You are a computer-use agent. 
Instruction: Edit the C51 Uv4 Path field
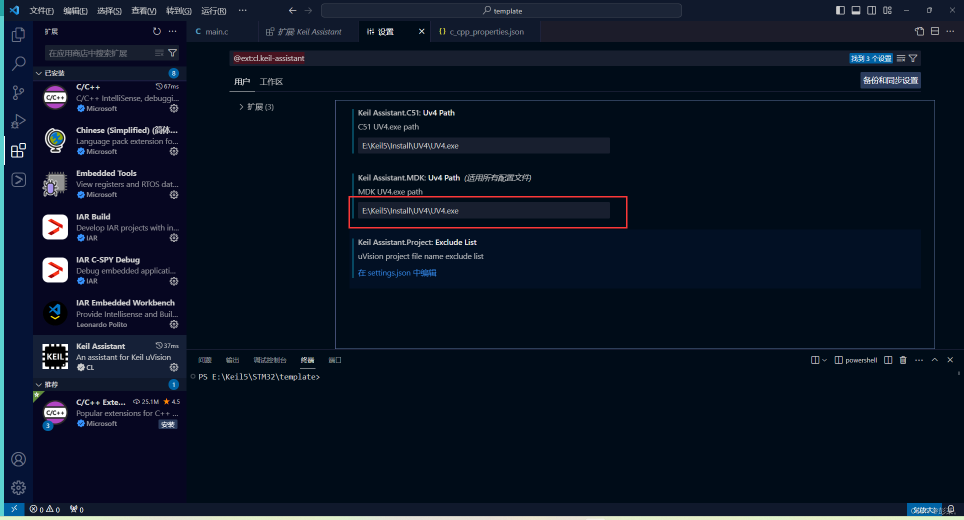pyautogui.click(x=484, y=145)
